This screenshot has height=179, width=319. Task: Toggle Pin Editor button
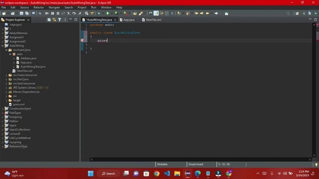pyautogui.click(x=226, y=13)
